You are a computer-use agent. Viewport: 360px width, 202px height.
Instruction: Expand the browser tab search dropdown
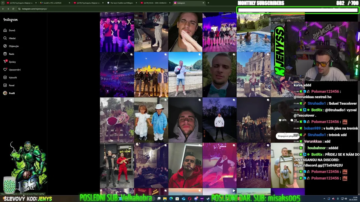(x=3, y=3)
